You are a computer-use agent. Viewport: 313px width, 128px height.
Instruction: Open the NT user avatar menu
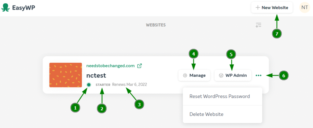(x=304, y=8)
